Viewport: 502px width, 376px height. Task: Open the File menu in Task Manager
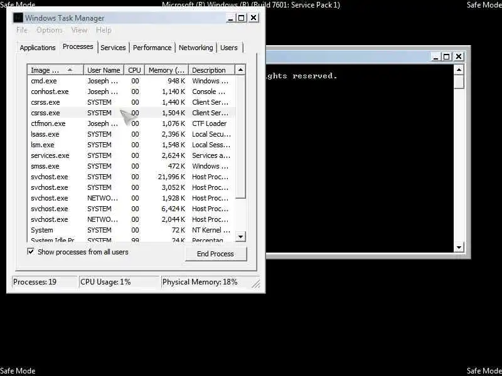(22, 30)
